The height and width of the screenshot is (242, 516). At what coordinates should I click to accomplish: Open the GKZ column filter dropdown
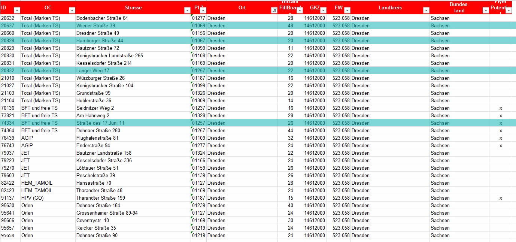[323, 10]
